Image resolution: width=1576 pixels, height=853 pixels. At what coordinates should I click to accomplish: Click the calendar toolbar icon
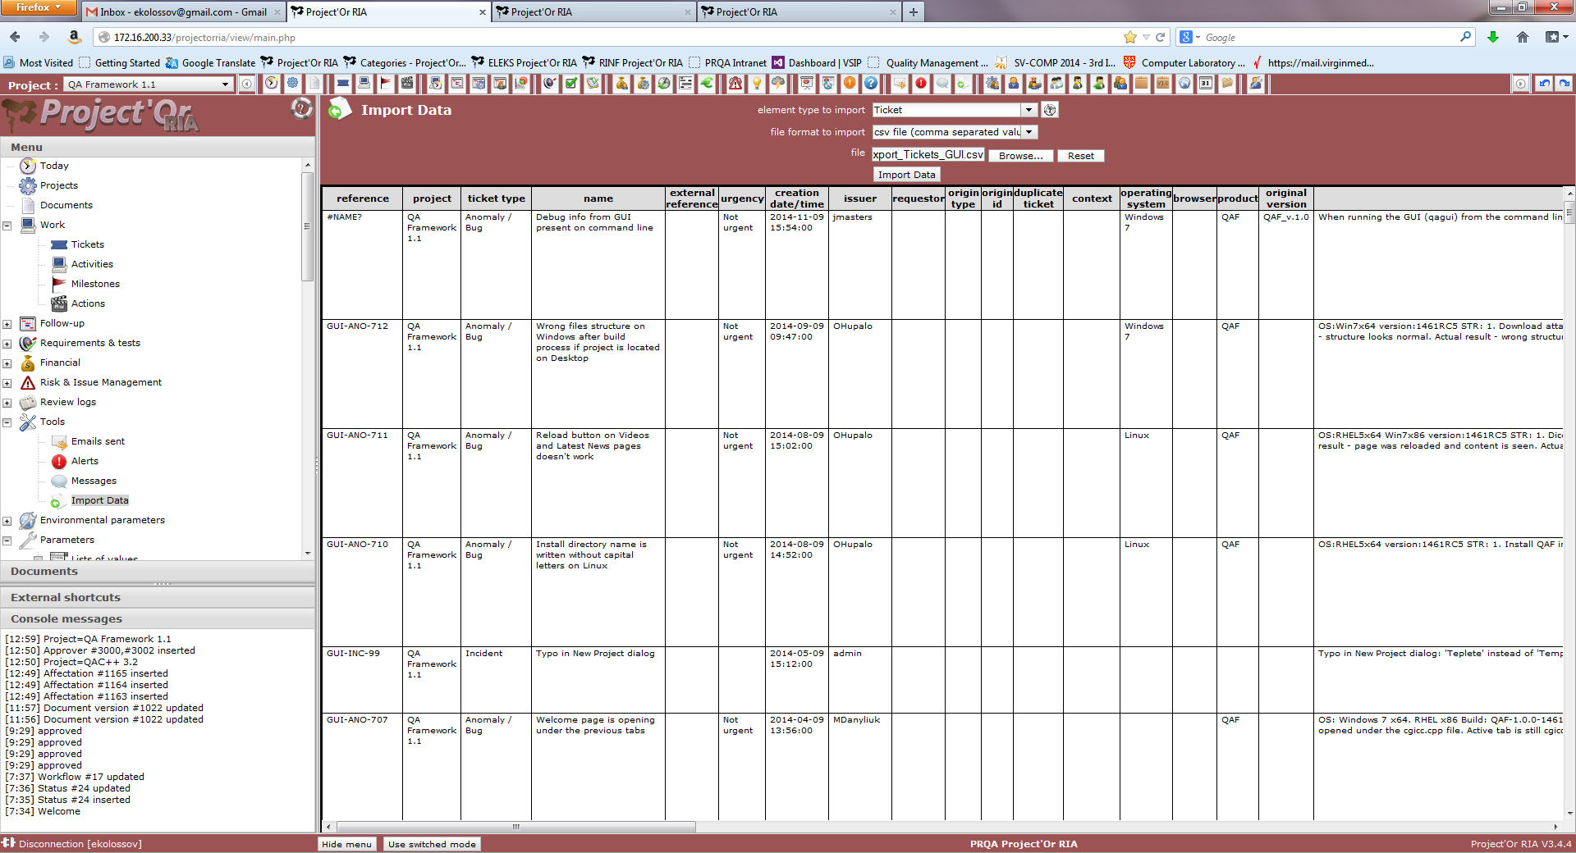[1206, 84]
